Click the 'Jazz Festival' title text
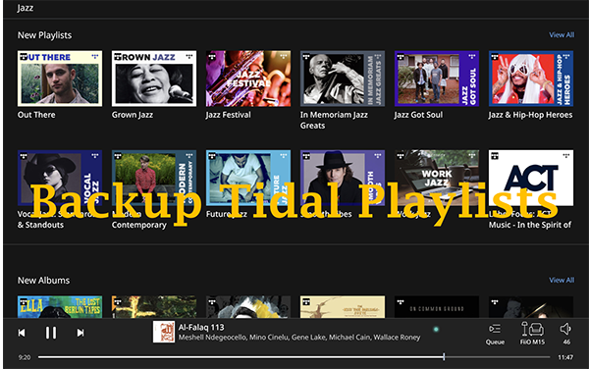The image size is (589, 369). (x=229, y=115)
